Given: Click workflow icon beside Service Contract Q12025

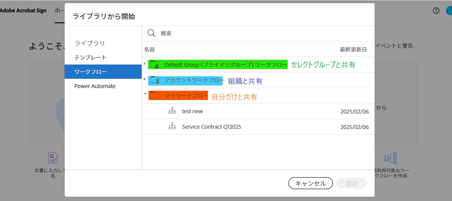Looking at the screenshot, I should tap(172, 127).
